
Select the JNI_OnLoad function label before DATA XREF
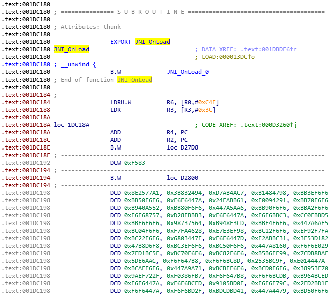pyautogui.click(x=71, y=49)
